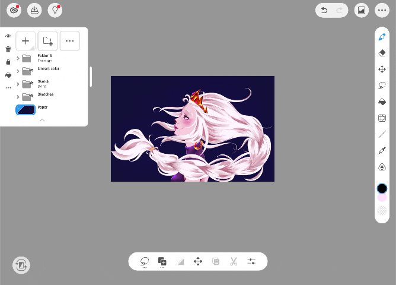The height and width of the screenshot is (285, 396).
Task: Click the Sketch folder hidden-eye icon
Action: tap(31, 82)
